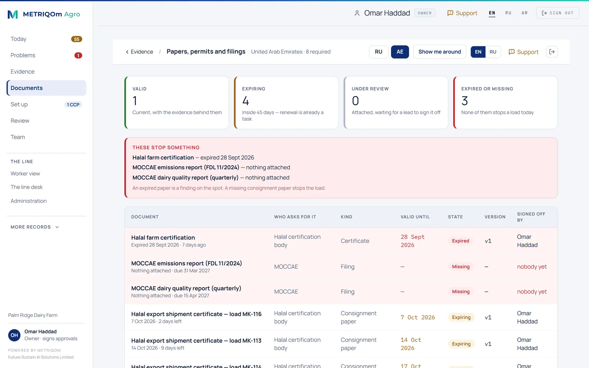This screenshot has width=589, height=368.
Task: Click the Expiring badge for load MK-116
Action: (x=461, y=318)
